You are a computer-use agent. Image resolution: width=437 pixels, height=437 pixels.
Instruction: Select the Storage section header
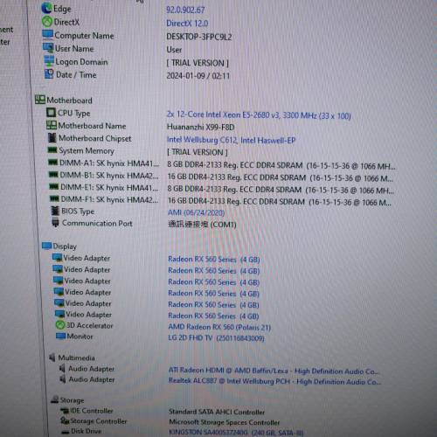click(72, 400)
